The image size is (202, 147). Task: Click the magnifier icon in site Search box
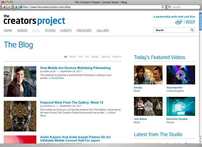coord(192,30)
